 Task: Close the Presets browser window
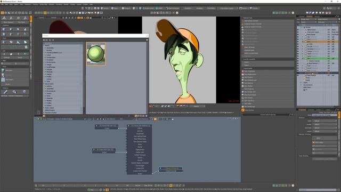pyautogui.click(x=147, y=36)
